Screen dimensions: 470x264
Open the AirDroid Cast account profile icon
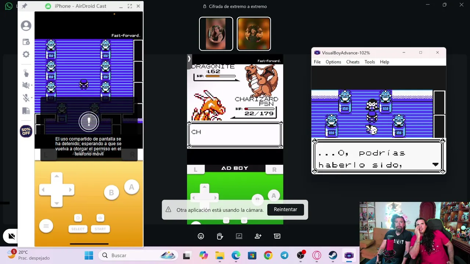(x=26, y=26)
